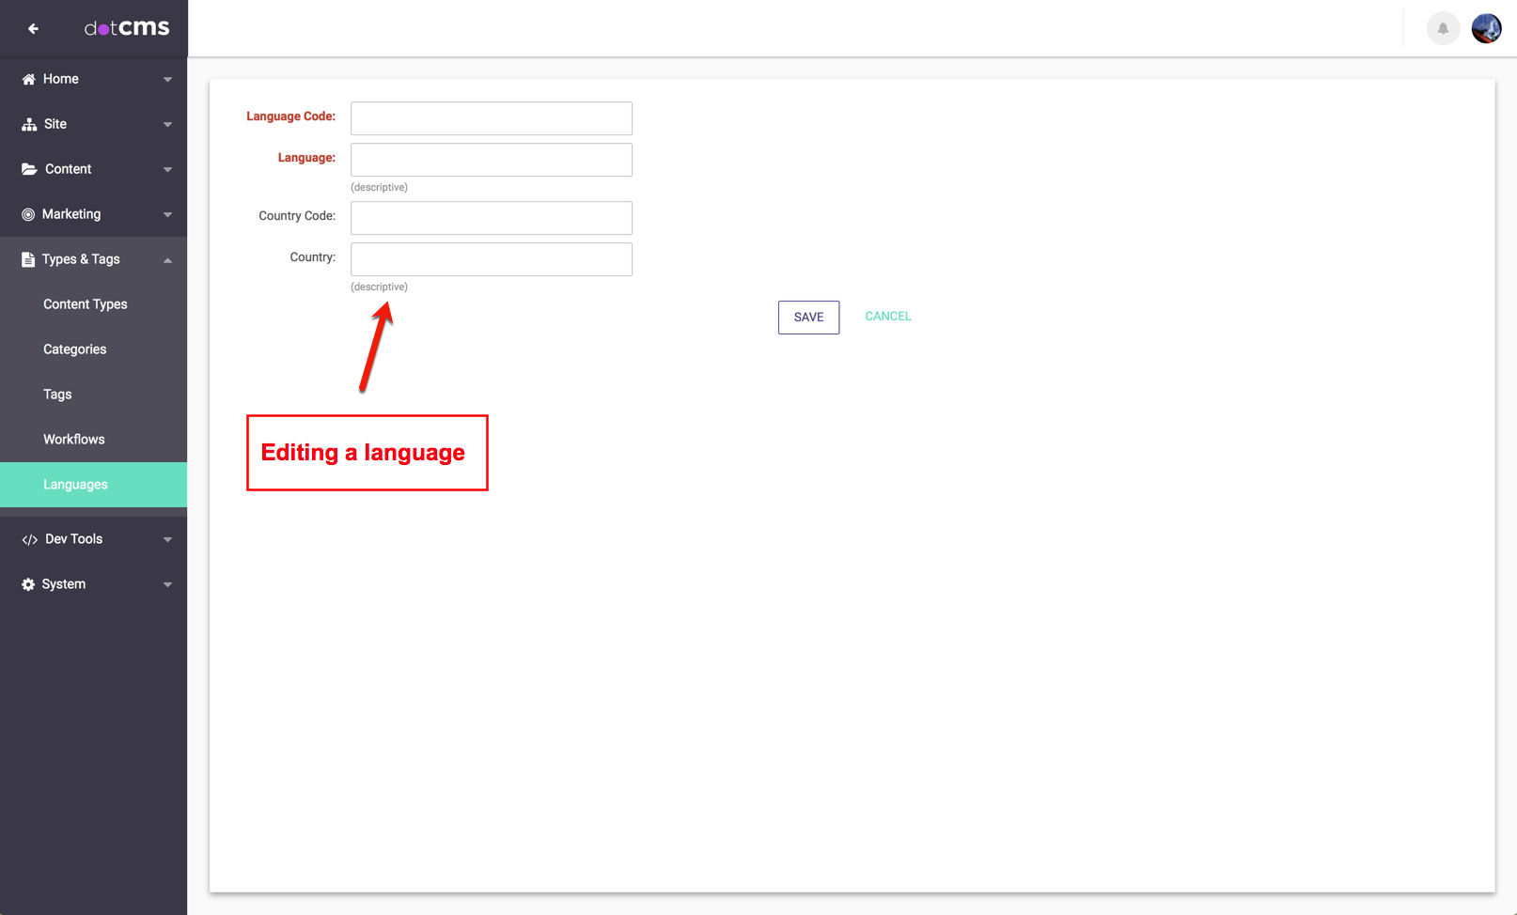Click the Dev Tools code icon
This screenshot has width=1517, height=915.
(29, 540)
